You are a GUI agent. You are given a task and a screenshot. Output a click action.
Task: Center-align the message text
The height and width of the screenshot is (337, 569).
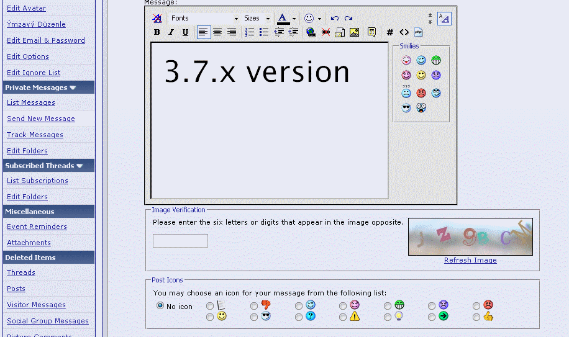click(218, 32)
